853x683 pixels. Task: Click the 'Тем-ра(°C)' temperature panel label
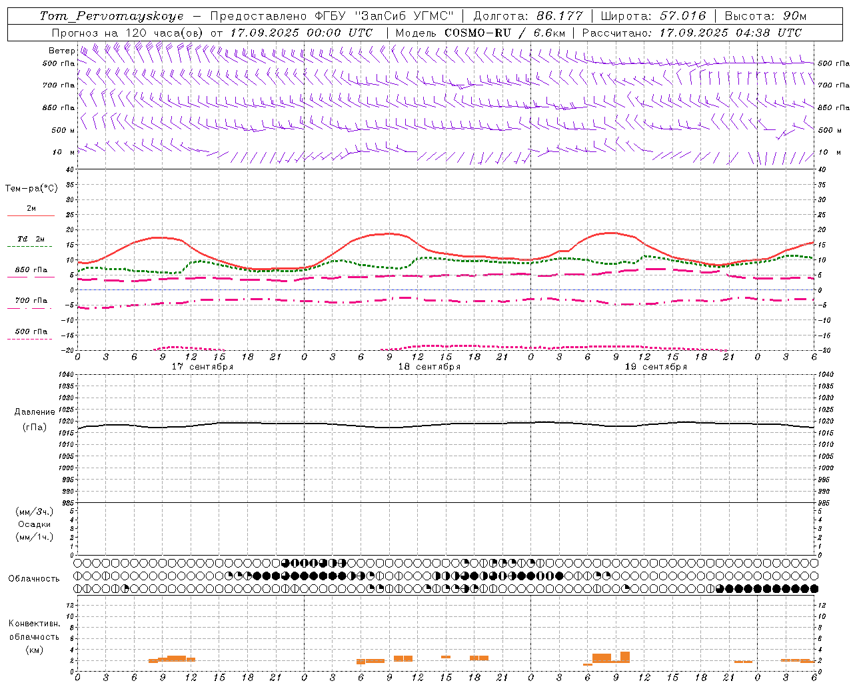click(x=31, y=189)
